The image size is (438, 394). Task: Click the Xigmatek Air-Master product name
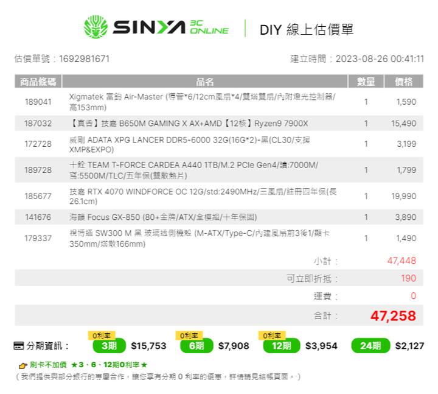[x=202, y=102]
